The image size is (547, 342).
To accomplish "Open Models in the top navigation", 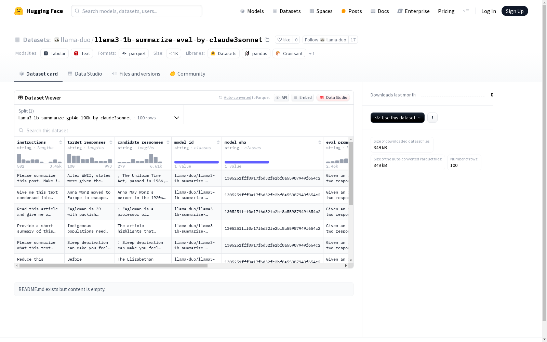I will tap(252, 11).
